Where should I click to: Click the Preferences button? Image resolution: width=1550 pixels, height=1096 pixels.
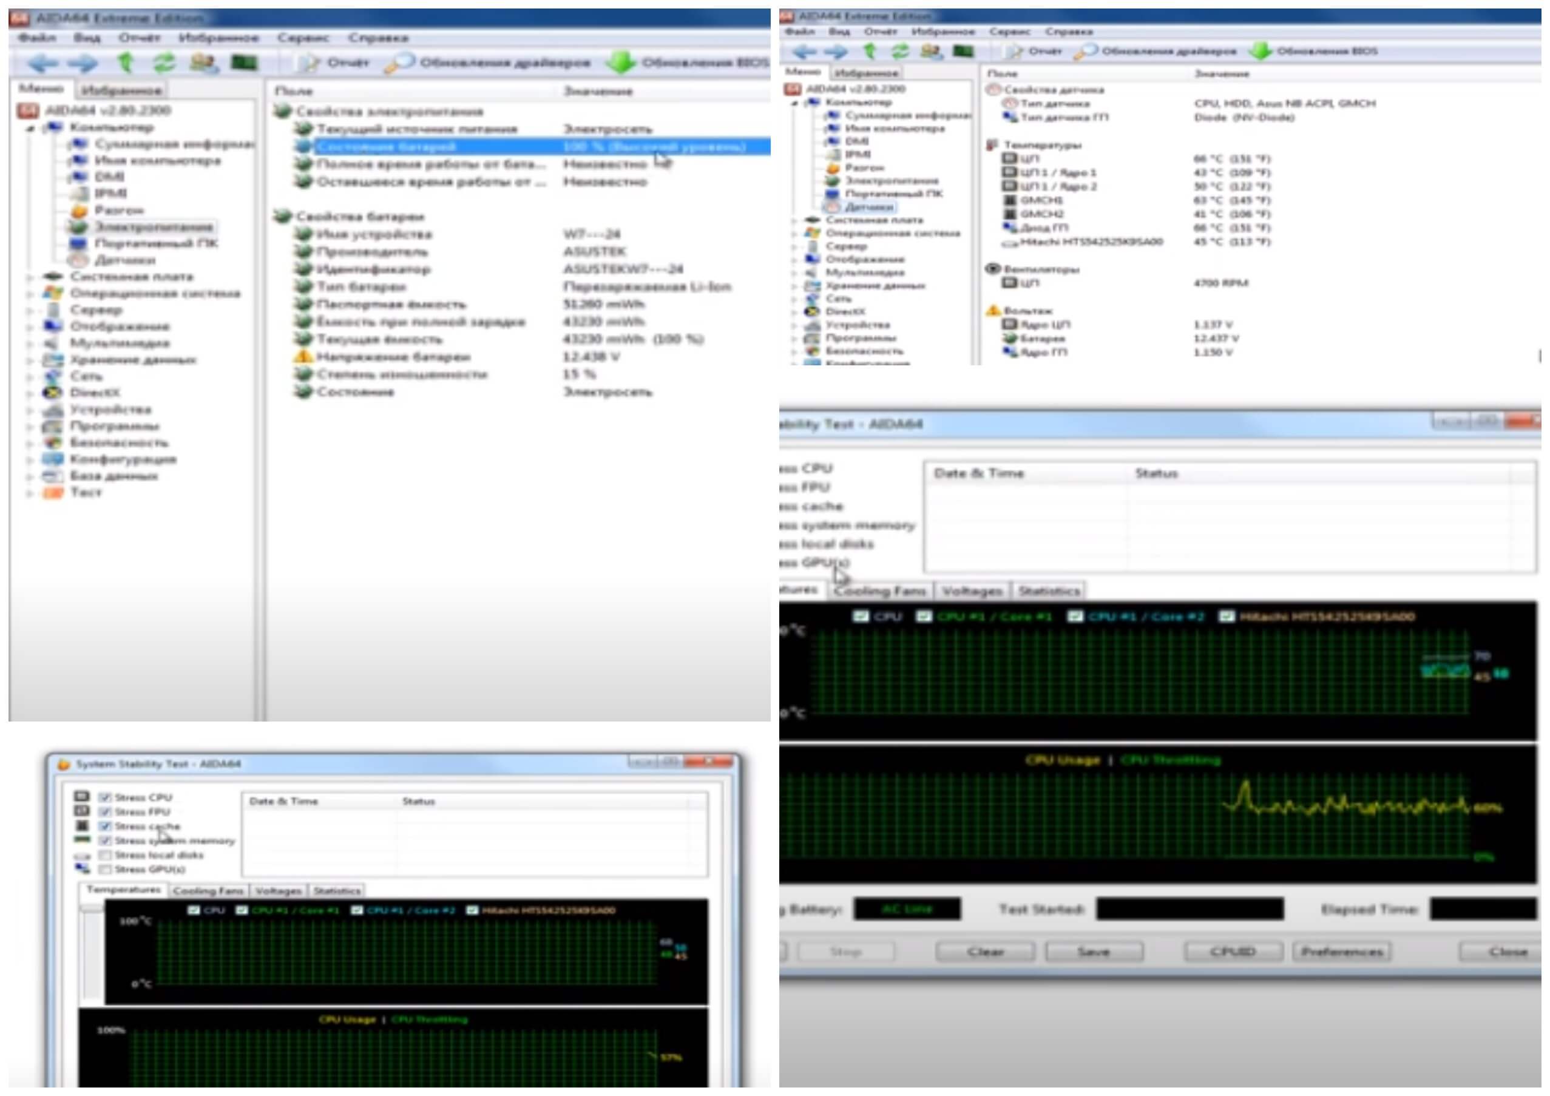(1341, 952)
